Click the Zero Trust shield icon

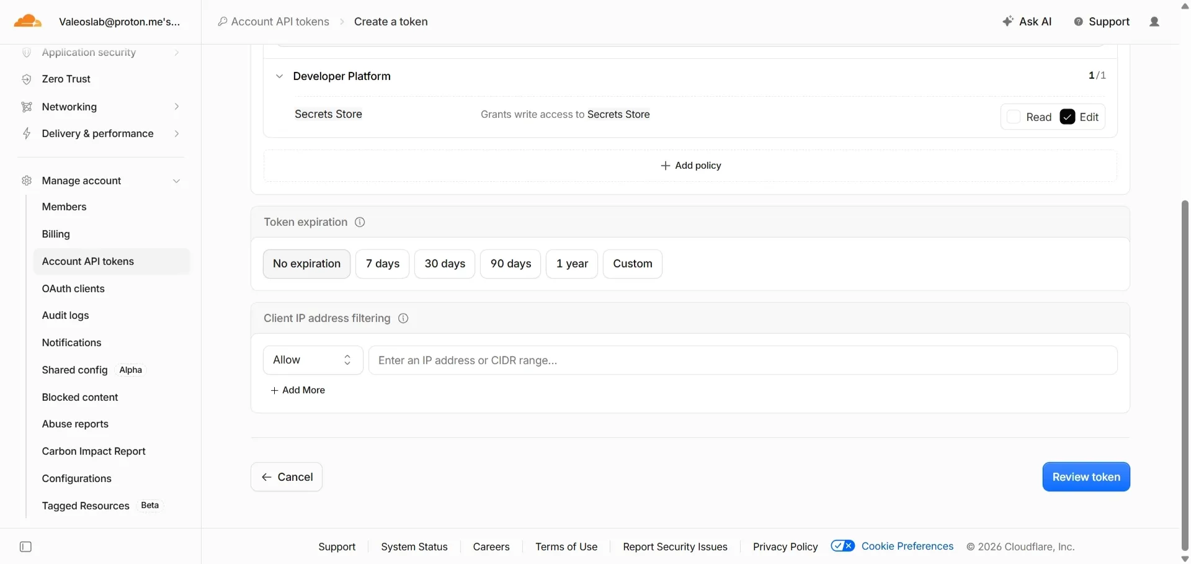[27, 79]
